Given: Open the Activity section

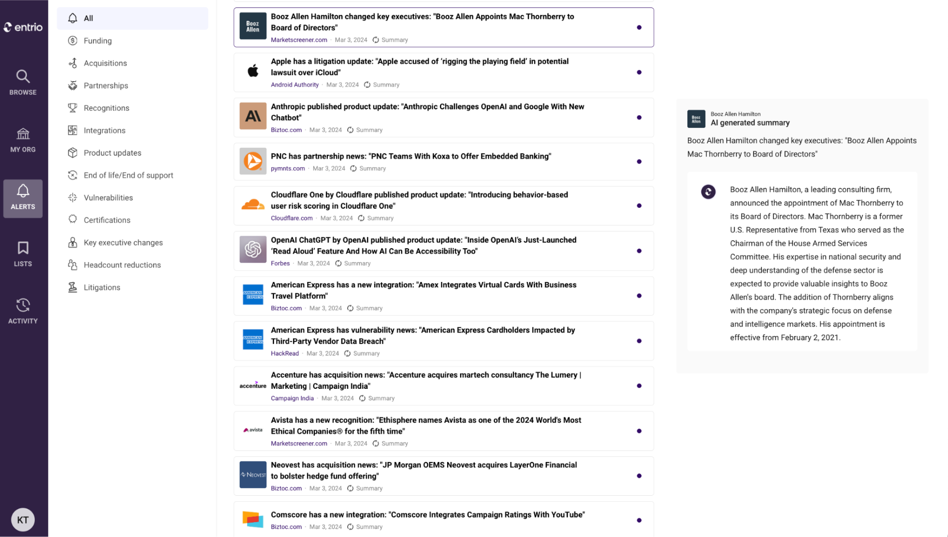Looking at the screenshot, I should pos(23,311).
